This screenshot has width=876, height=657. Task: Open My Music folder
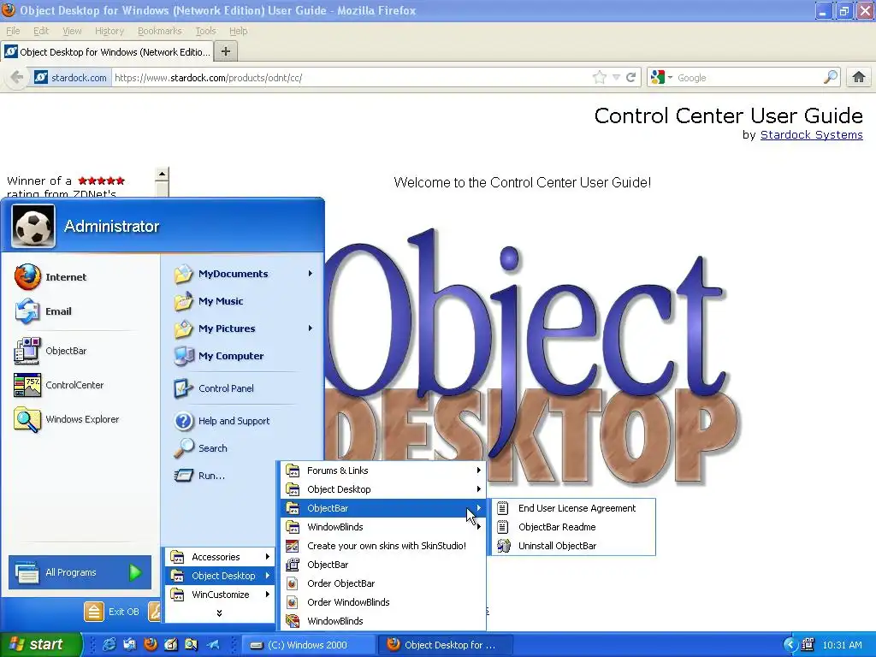click(209, 301)
